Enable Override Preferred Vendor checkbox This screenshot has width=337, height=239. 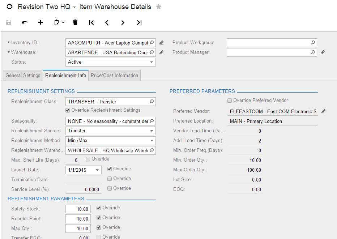(230, 101)
